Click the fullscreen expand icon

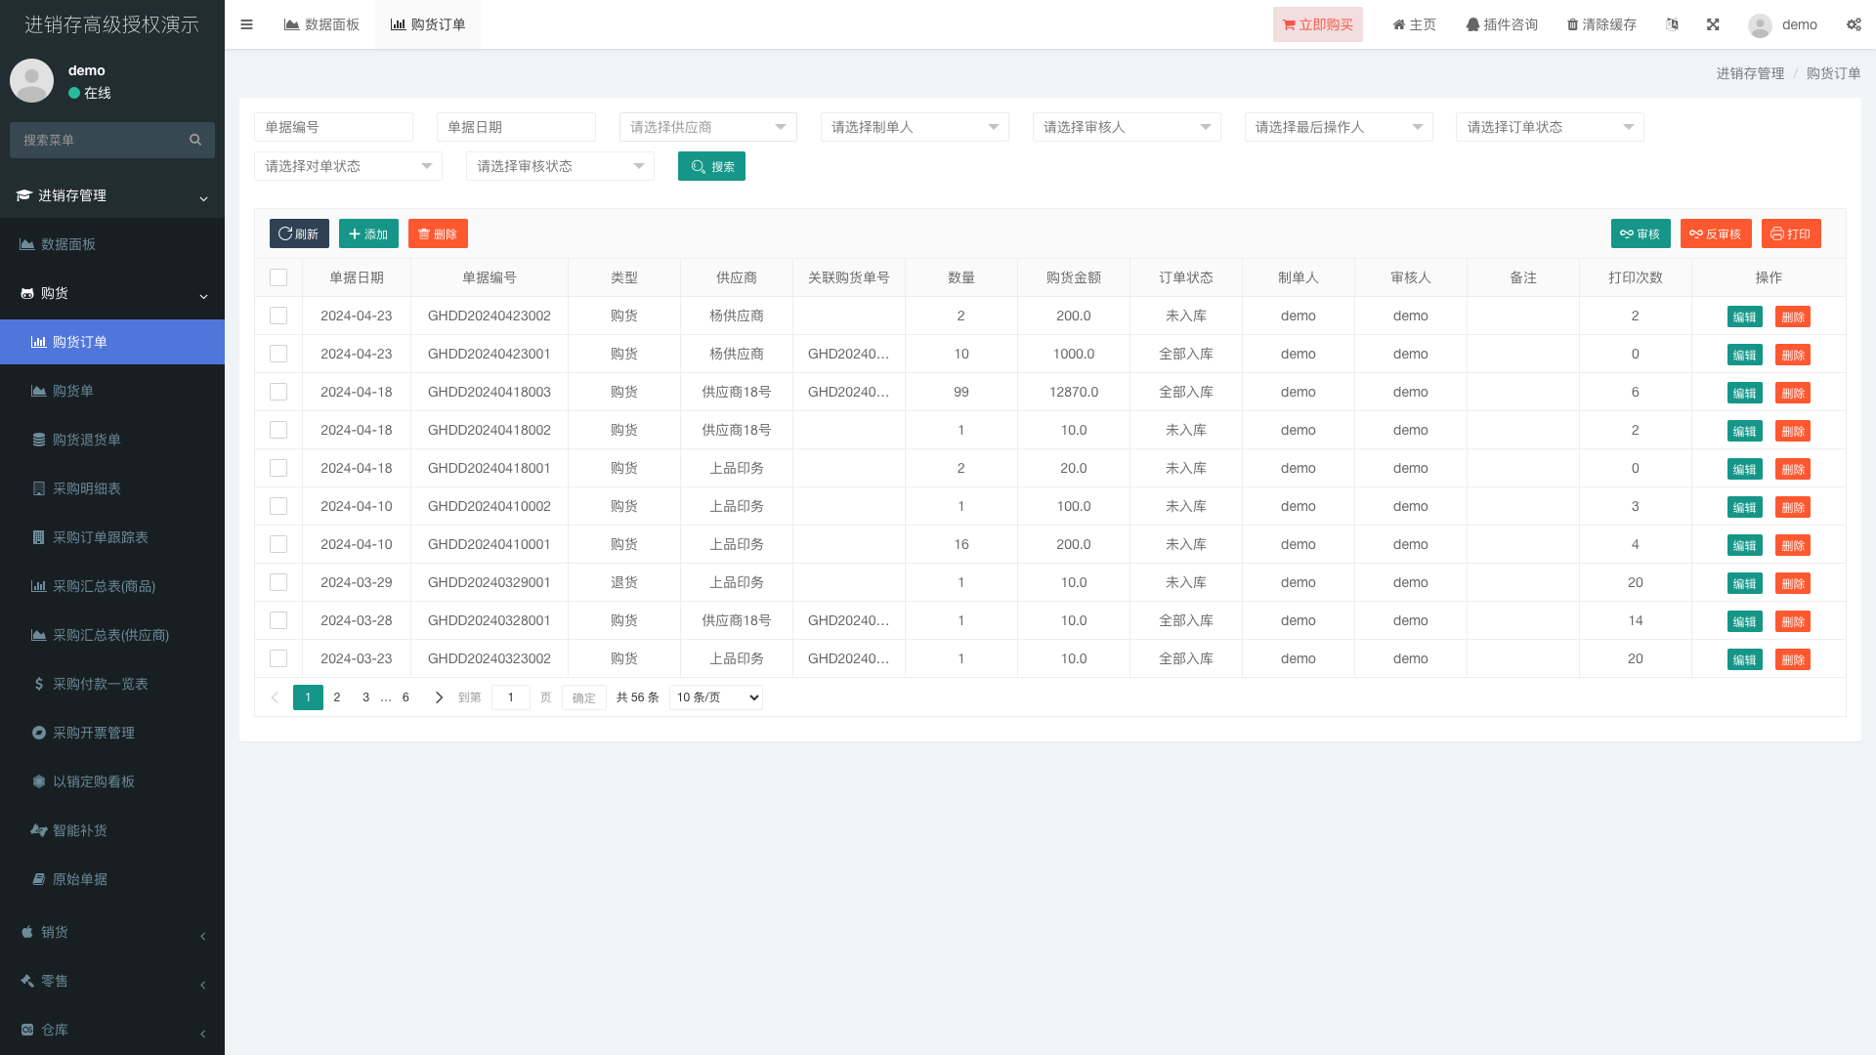coord(1713,24)
